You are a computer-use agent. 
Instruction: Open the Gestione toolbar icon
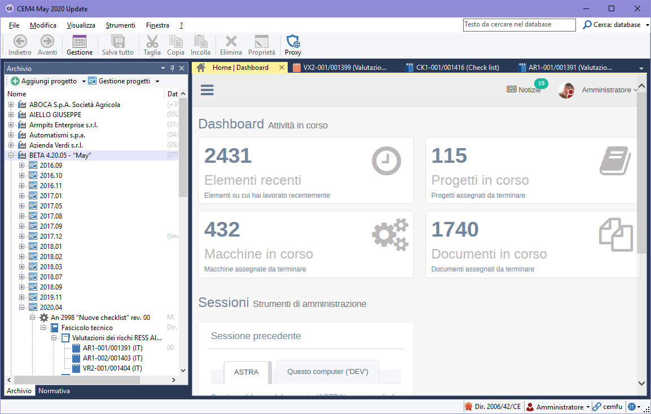click(x=80, y=41)
